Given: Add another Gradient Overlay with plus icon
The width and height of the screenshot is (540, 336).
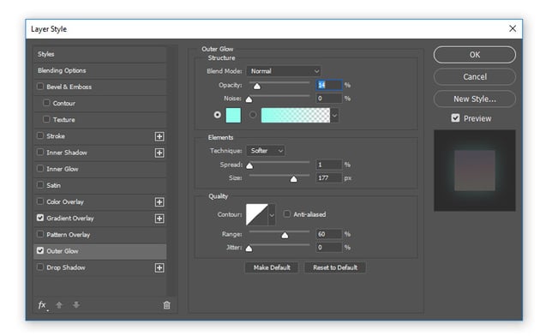Looking at the screenshot, I should tap(159, 219).
